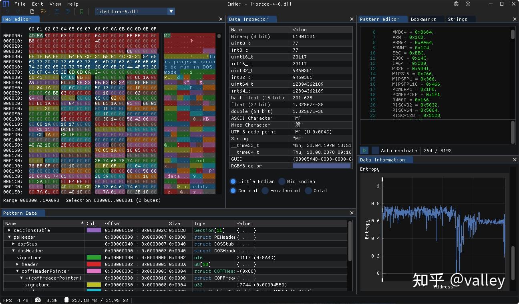Close the Data Inspector panel
Image resolution: width=519 pixels, height=304 pixels.
tap(352, 19)
